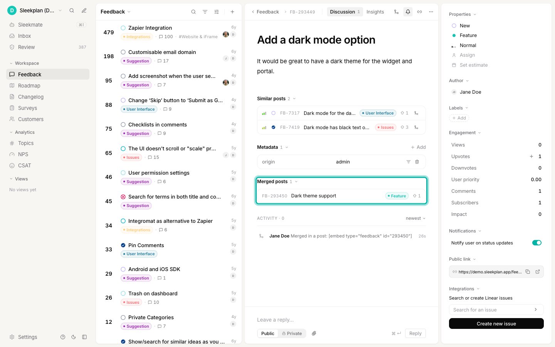Open the Sleekplan workspace switcher dropdown
Image resolution: width=555 pixels, height=347 pixels.
35,10
